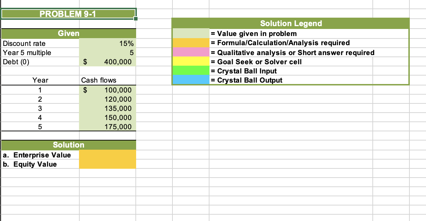Select the Year column header cell
426x221 pixels.
(40, 80)
